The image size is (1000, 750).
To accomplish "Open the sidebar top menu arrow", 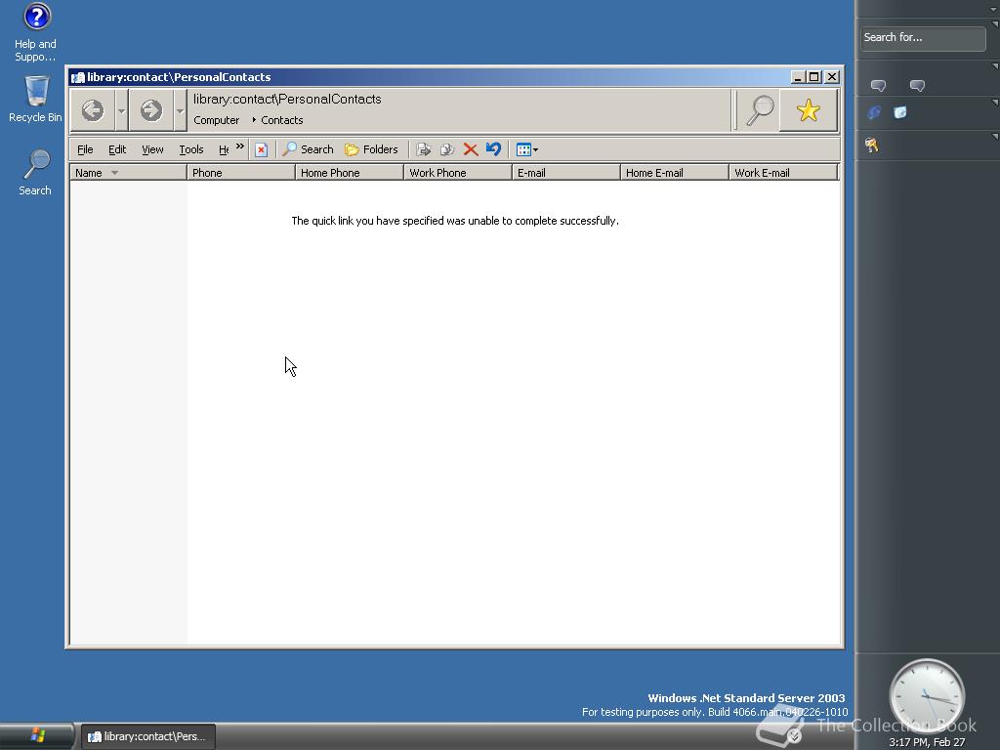I will (995, 9).
